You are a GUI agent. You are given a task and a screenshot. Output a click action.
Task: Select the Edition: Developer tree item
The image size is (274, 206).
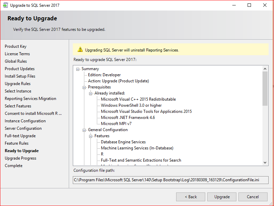104,75
